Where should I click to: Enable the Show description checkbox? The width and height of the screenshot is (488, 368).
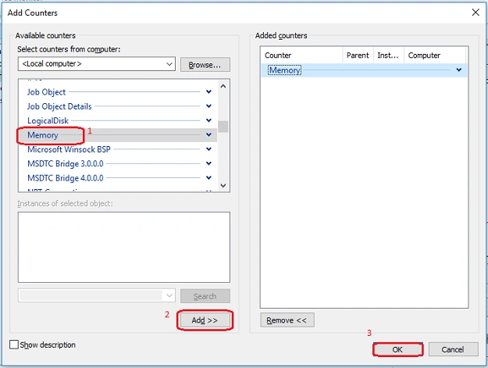(x=14, y=345)
